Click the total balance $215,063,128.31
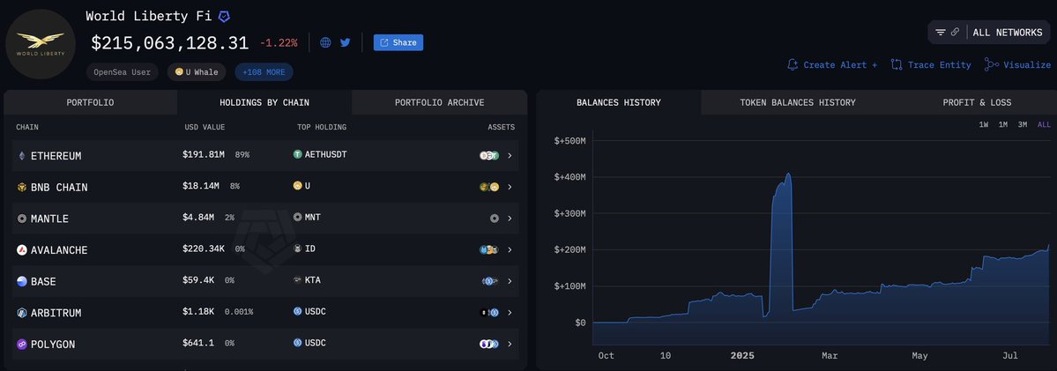This screenshot has width=1057, height=371. [170, 43]
